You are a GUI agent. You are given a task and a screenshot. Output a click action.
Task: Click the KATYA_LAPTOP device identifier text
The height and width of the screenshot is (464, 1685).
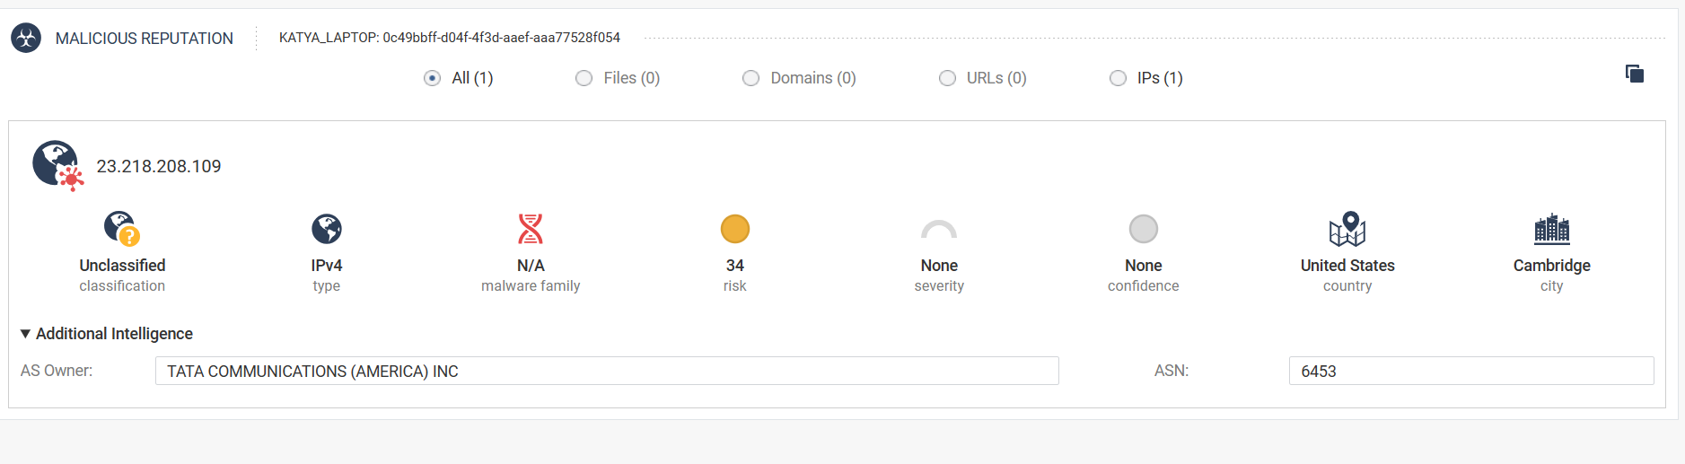pos(449,38)
